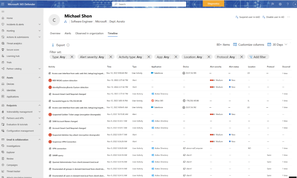Viewport: 297px width, 178px height.
Task: Click Customize columns button
Action: 249,45
